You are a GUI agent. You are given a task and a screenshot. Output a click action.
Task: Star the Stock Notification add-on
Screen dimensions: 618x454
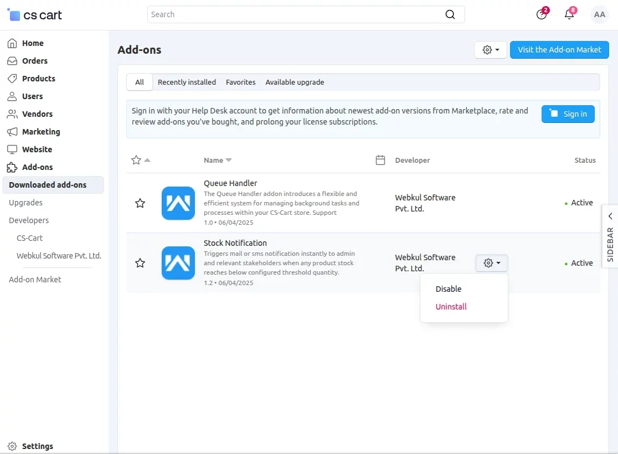(140, 264)
